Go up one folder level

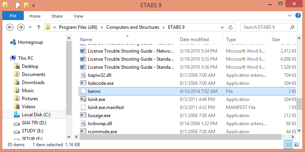pos(38,27)
